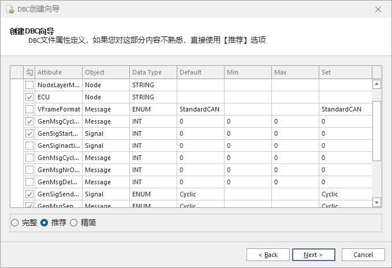Click the NodeLayerM... attribute name cell

click(58, 85)
